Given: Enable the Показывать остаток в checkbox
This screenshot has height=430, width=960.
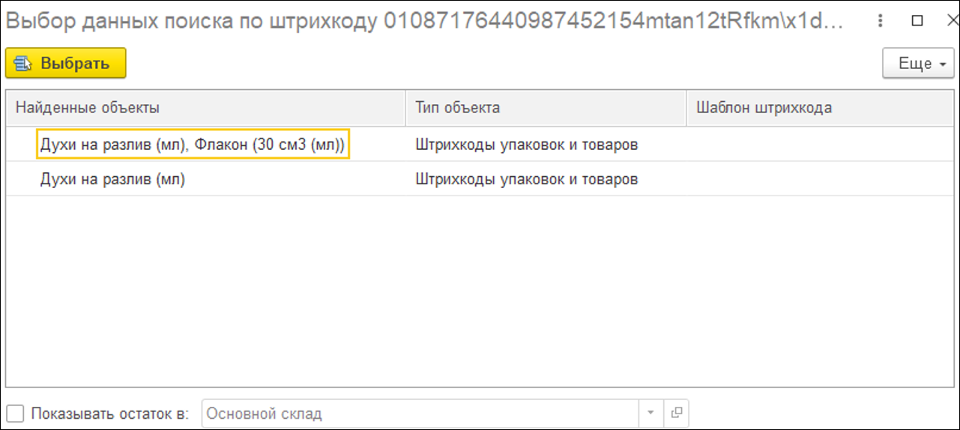Looking at the screenshot, I should pyautogui.click(x=15, y=413).
